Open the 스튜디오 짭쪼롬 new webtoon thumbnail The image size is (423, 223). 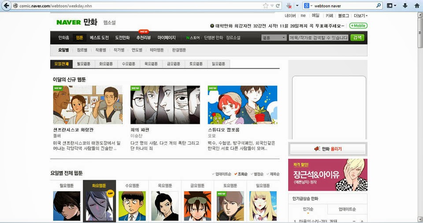point(242,105)
